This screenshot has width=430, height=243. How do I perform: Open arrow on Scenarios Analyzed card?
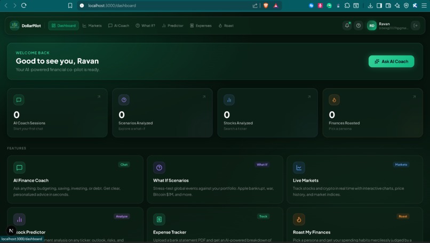click(204, 96)
